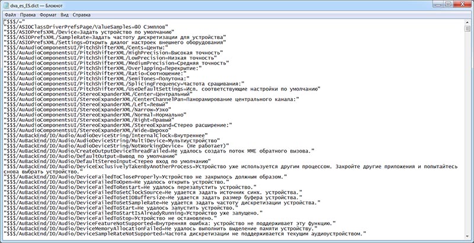Click the scrollbar up arrow
The image size is (474, 243).
click(467, 22)
